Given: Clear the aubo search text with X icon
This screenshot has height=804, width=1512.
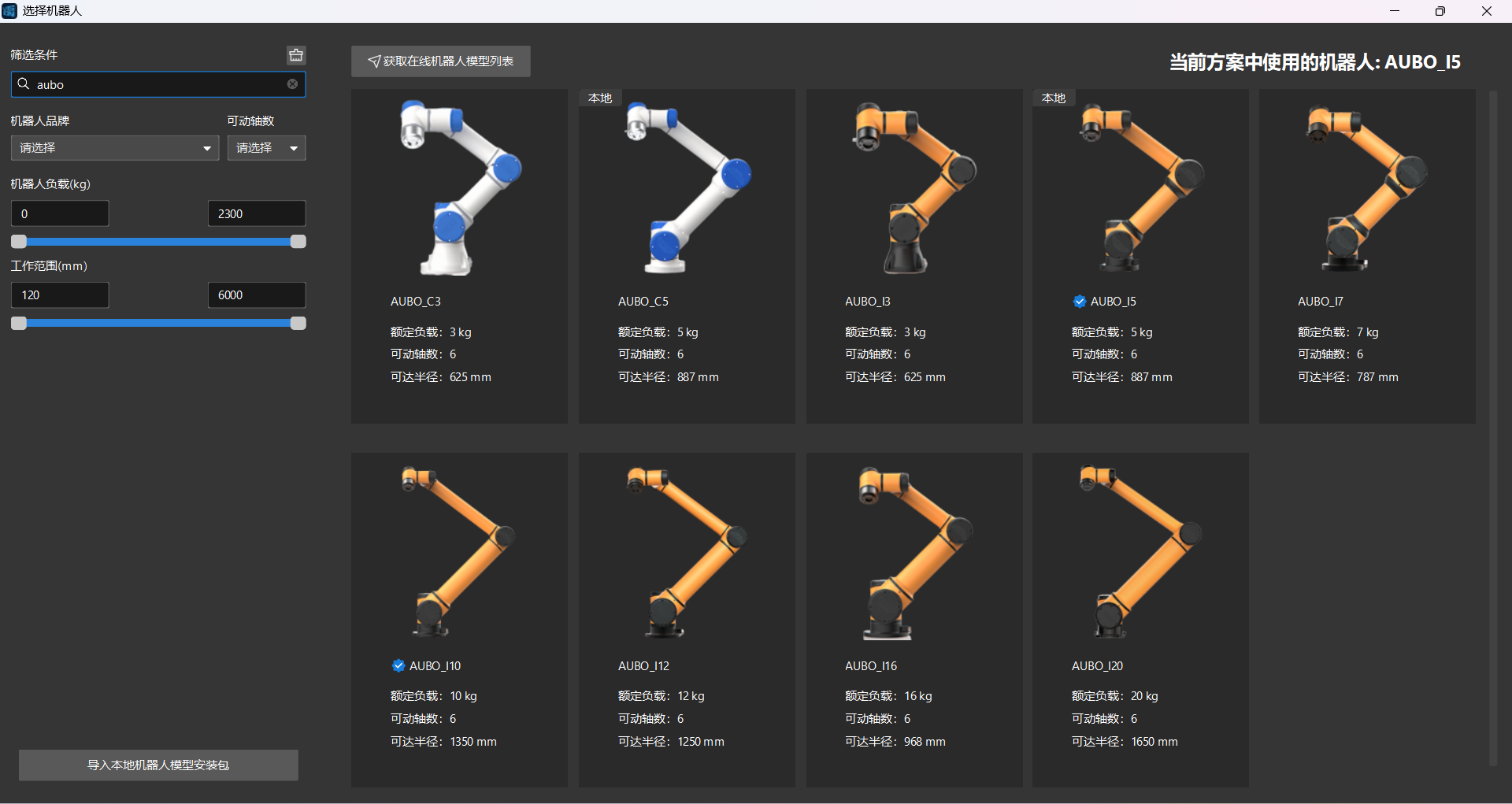Looking at the screenshot, I should click(292, 84).
